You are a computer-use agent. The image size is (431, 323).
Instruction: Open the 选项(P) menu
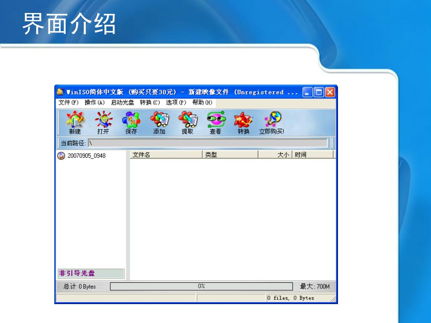point(176,103)
